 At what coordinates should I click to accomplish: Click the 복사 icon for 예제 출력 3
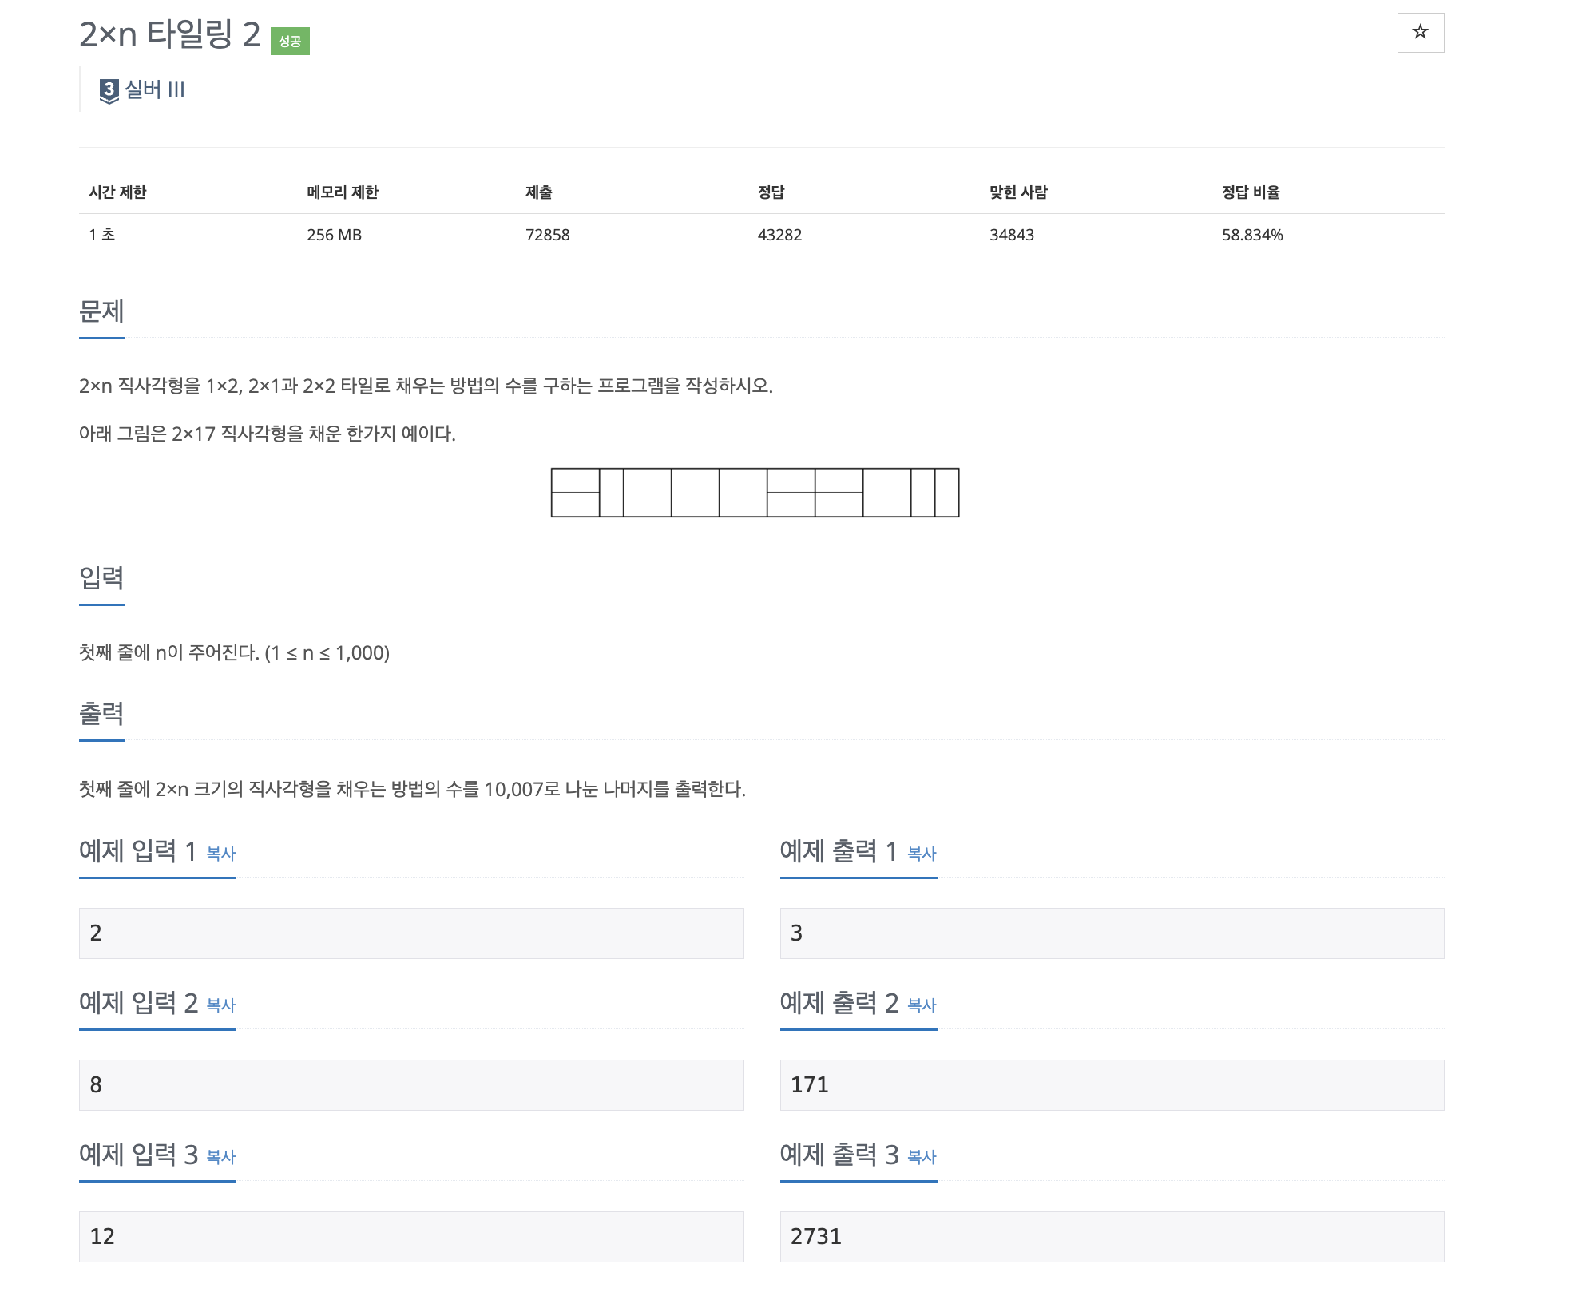(x=921, y=1157)
